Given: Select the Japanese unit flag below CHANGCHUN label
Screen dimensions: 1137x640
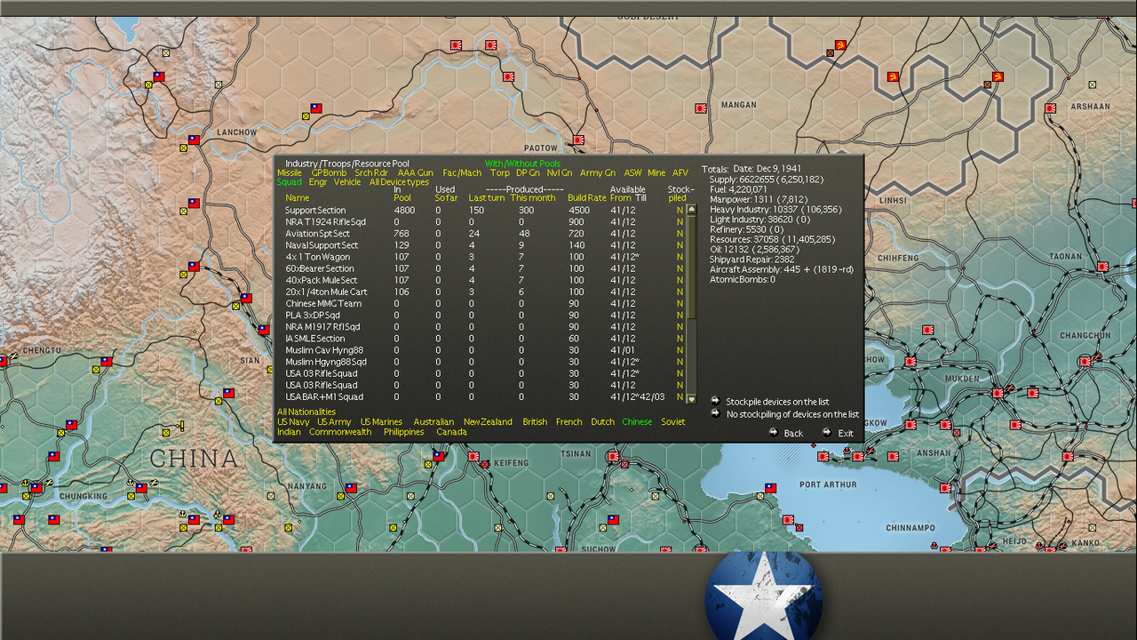Looking at the screenshot, I should coord(1085,361).
